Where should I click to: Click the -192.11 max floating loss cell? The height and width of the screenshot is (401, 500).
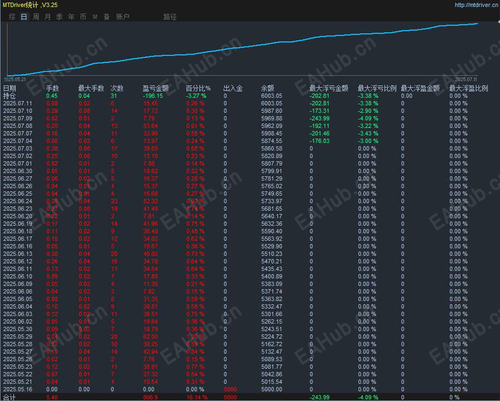pyautogui.click(x=319, y=126)
